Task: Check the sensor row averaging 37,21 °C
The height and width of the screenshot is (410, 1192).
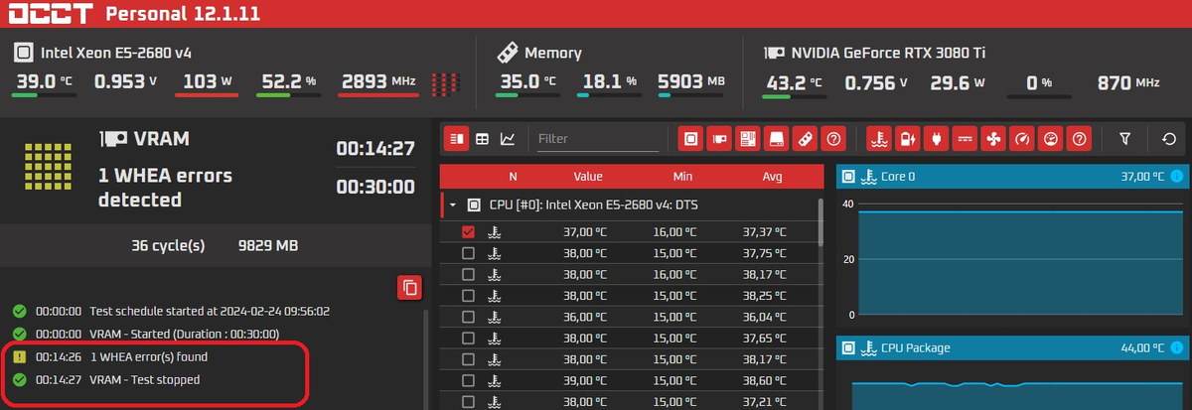Action: coord(469,402)
